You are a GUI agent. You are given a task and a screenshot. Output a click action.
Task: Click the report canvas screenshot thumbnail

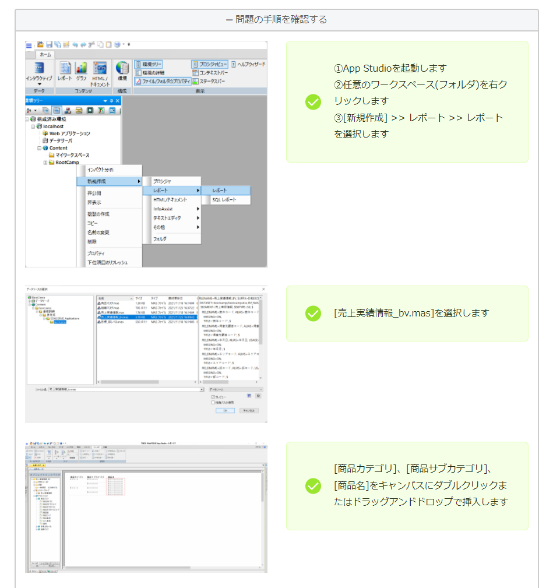(x=146, y=507)
